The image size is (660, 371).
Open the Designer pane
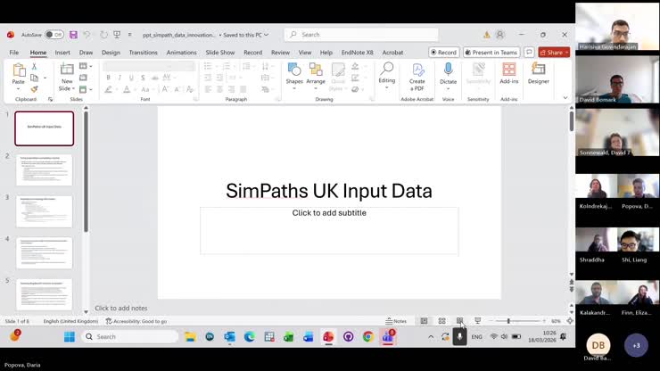[539, 73]
